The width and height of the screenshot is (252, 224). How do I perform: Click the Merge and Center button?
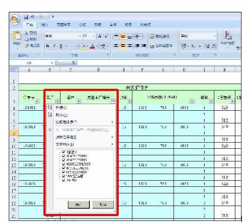pyautogui.click(x=161, y=46)
